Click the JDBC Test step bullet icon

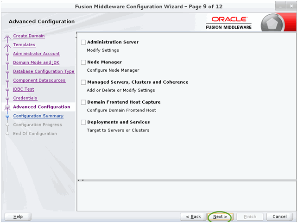tap(7, 89)
